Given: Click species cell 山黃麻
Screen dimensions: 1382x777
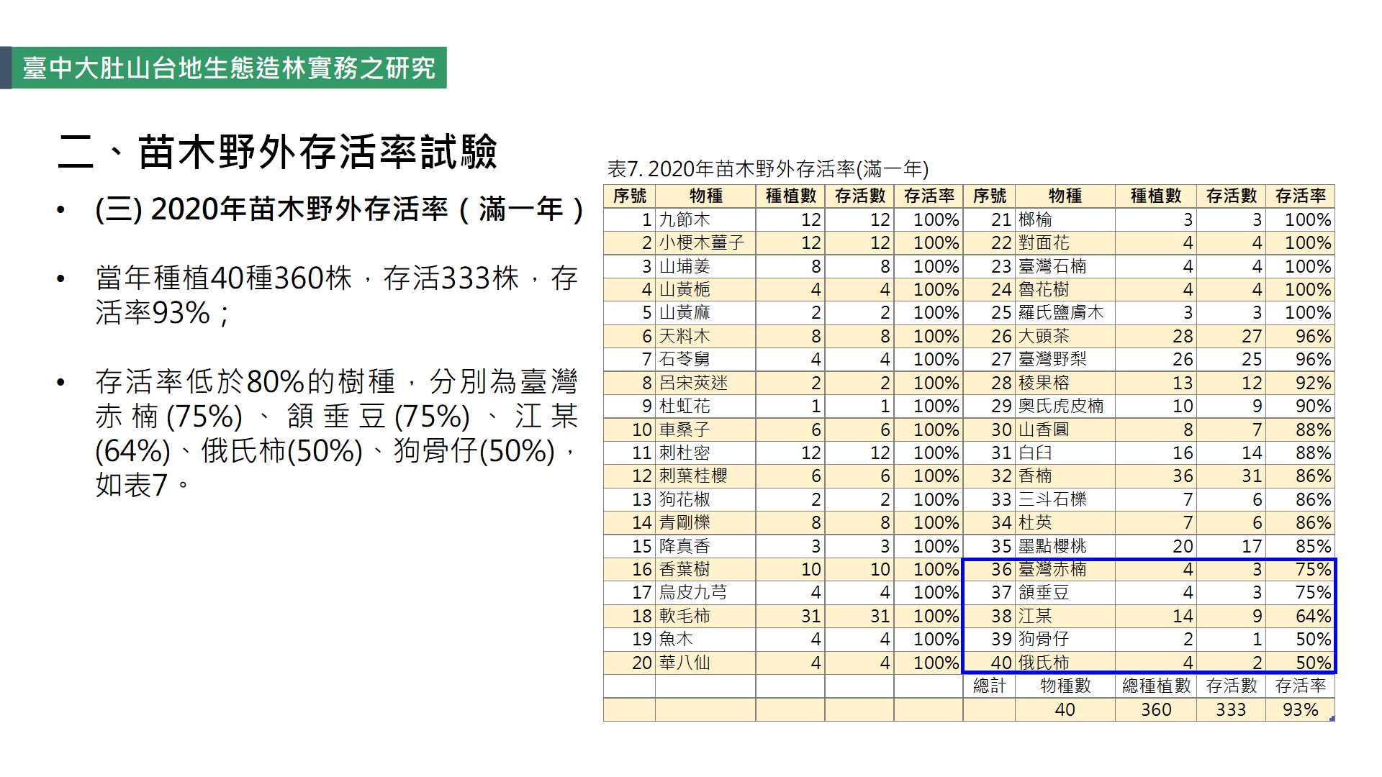Looking at the screenshot, I should [705, 312].
